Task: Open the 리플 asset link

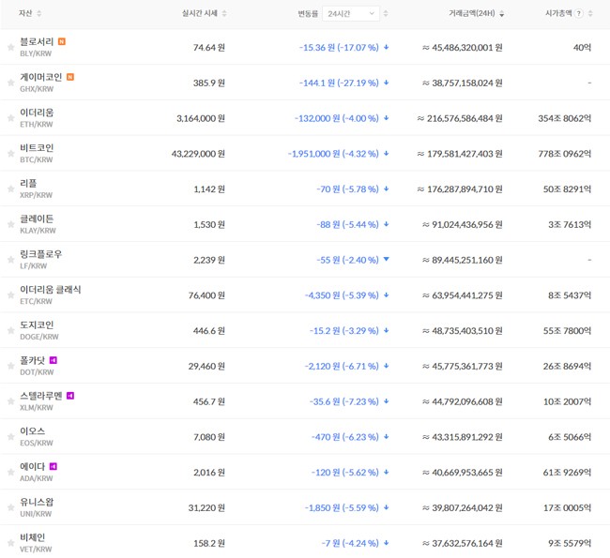Action: 28,183
